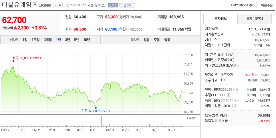276x138 pixels.
Task: Click the 동일업종 PER value 36.05배
Action: (264, 115)
